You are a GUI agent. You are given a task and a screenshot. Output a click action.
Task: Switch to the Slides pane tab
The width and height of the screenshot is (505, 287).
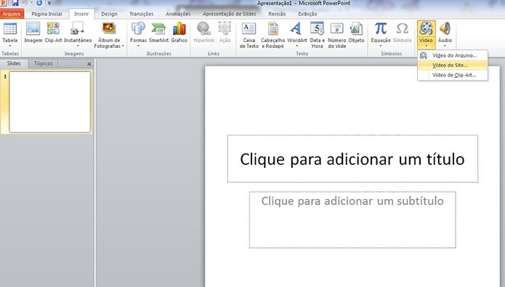pos(14,63)
